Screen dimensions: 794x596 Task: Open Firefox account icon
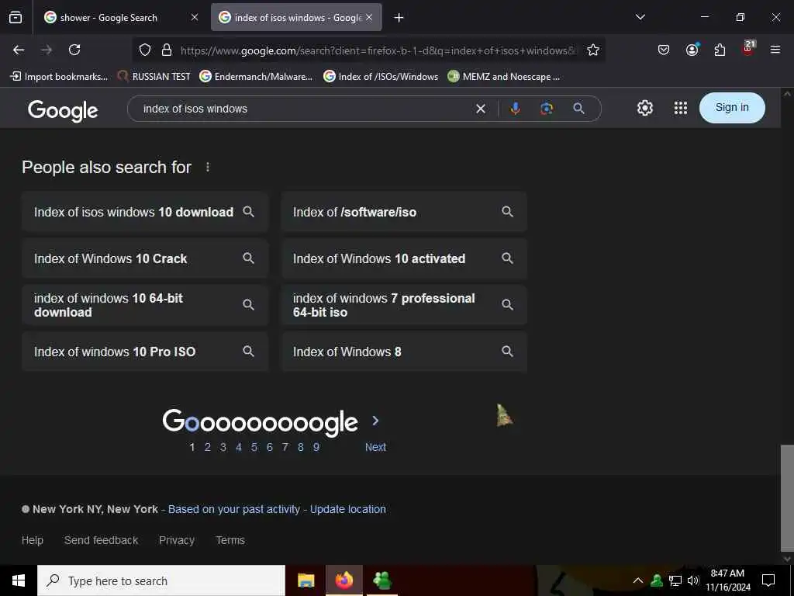(x=692, y=50)
